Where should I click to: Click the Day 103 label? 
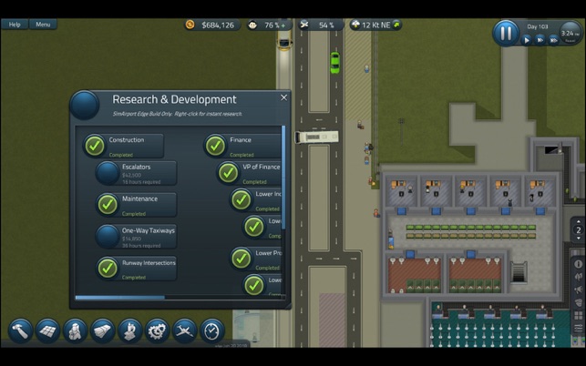pyautogui.click(x=538, y=26)
